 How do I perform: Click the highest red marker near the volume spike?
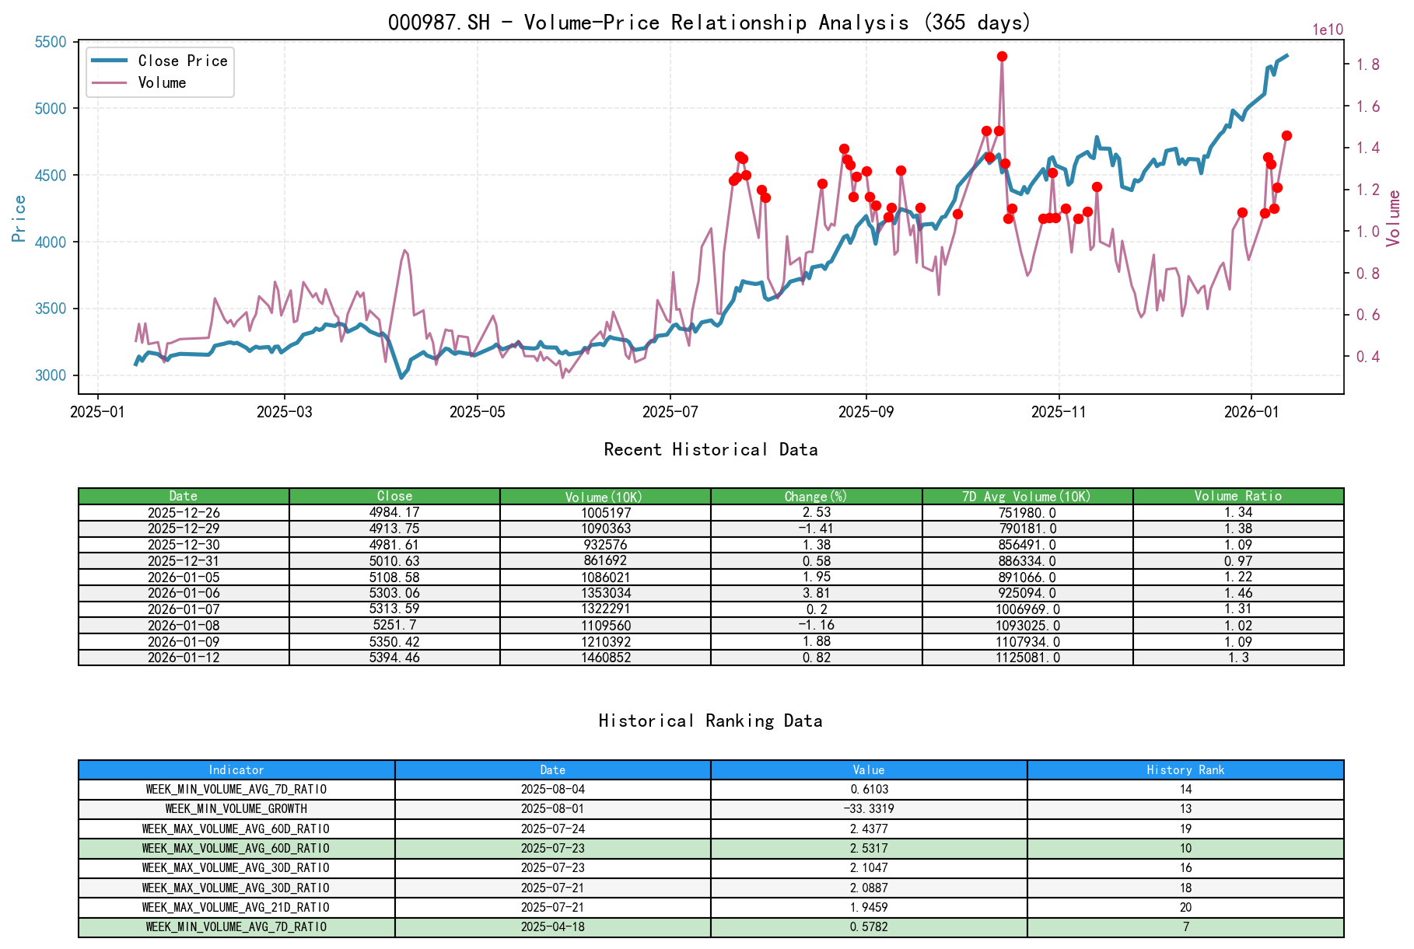point(1002,55)
